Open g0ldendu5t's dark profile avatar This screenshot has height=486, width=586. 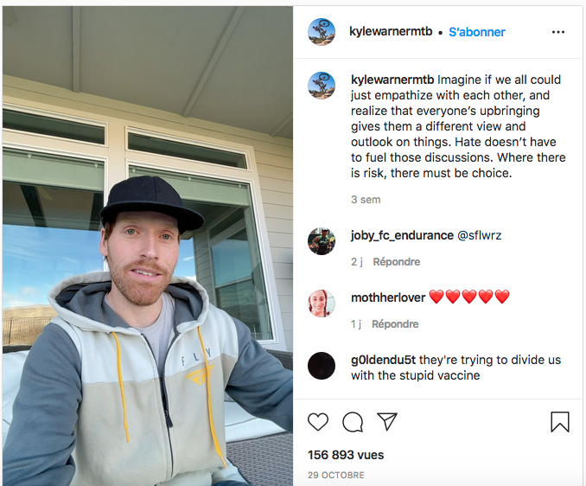pos(322,366)
